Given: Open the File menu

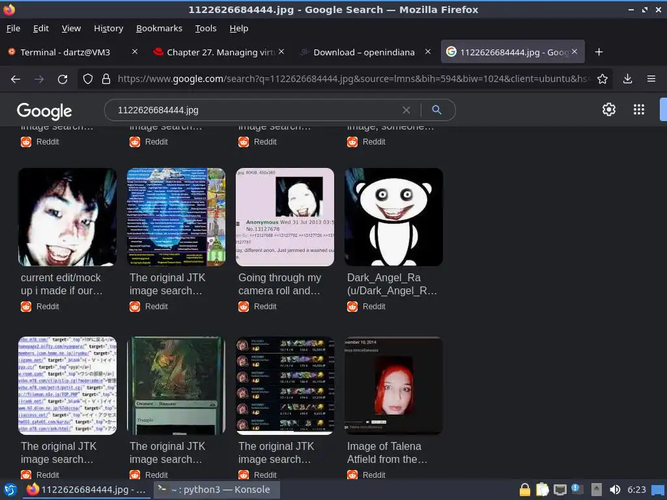Looking at the screenshot, I should click(x=13, y=29).
